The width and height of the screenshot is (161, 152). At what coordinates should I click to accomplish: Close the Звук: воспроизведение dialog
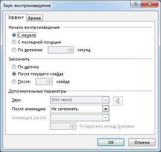click(x=150, y=4)
